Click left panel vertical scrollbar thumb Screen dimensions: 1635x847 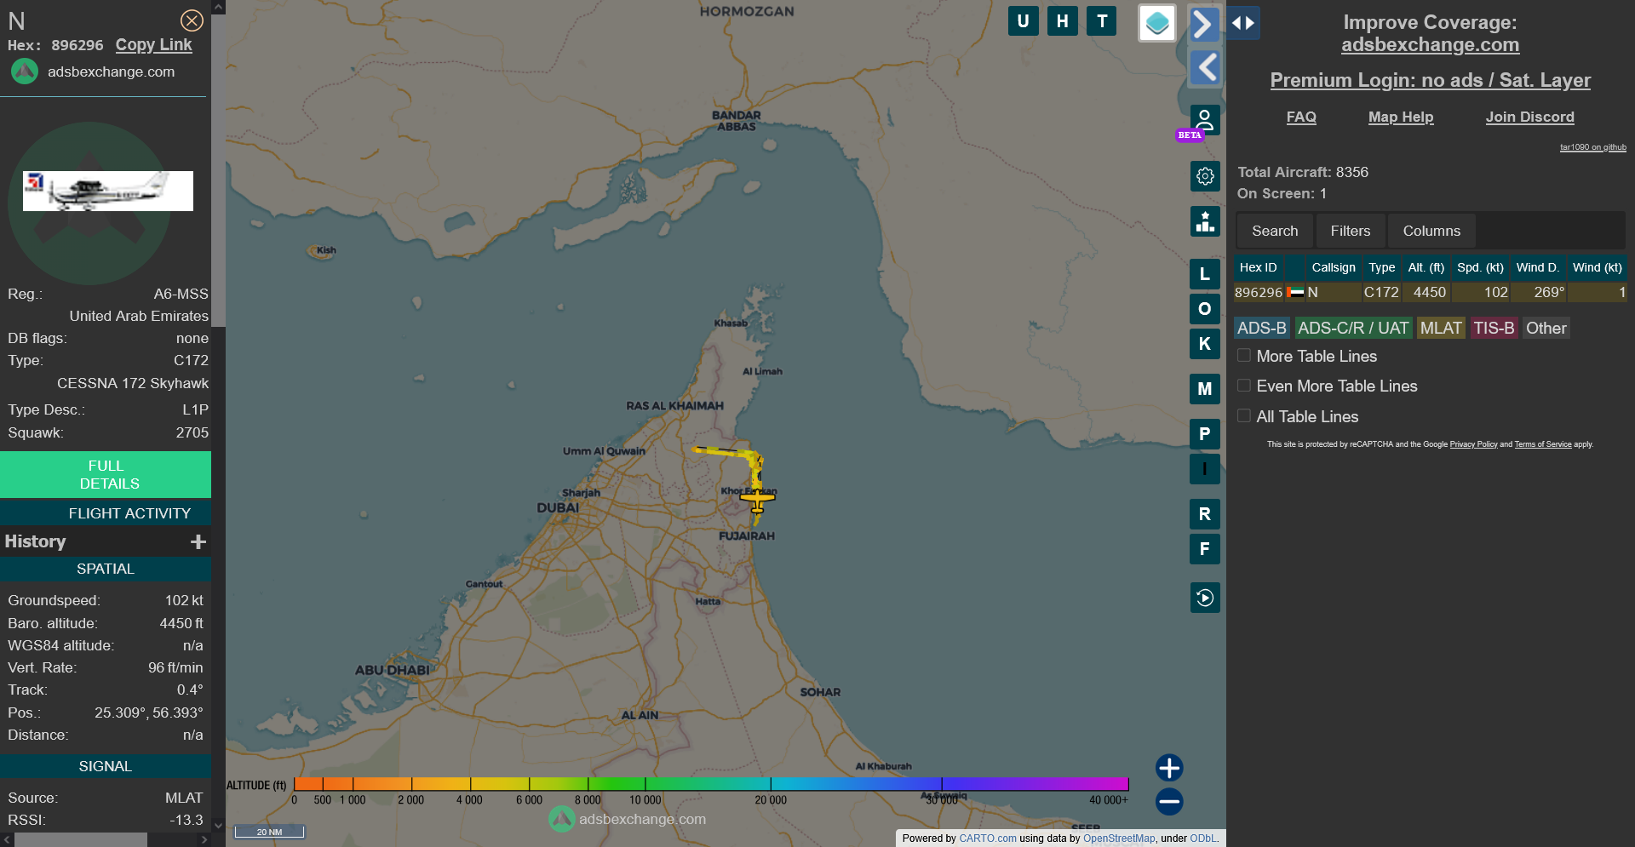point(218,170)
